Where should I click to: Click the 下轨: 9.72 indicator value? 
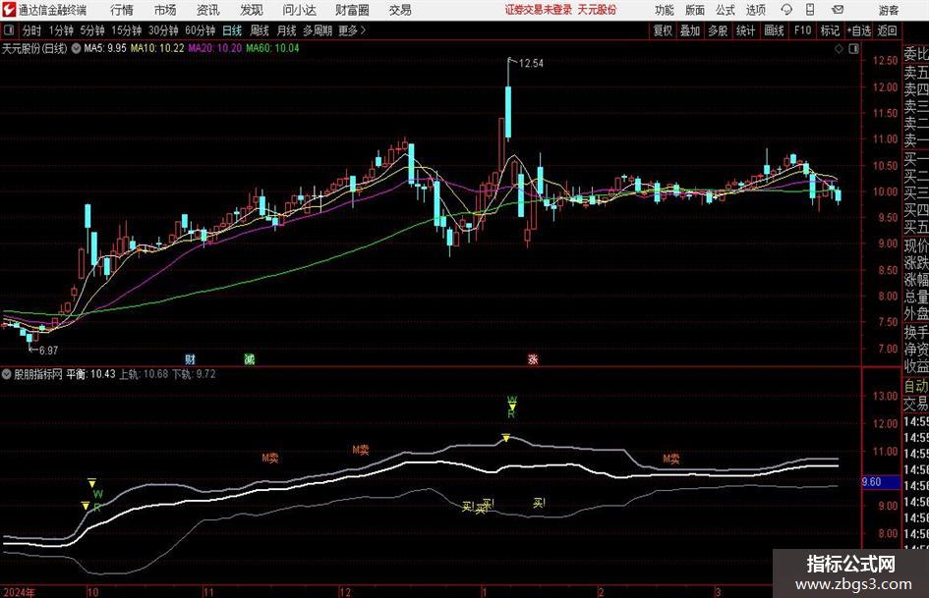click(194, 374)
